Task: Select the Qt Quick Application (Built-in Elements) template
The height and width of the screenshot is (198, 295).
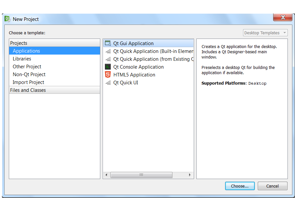Action: pyautogui.click(x=148, y=51)
